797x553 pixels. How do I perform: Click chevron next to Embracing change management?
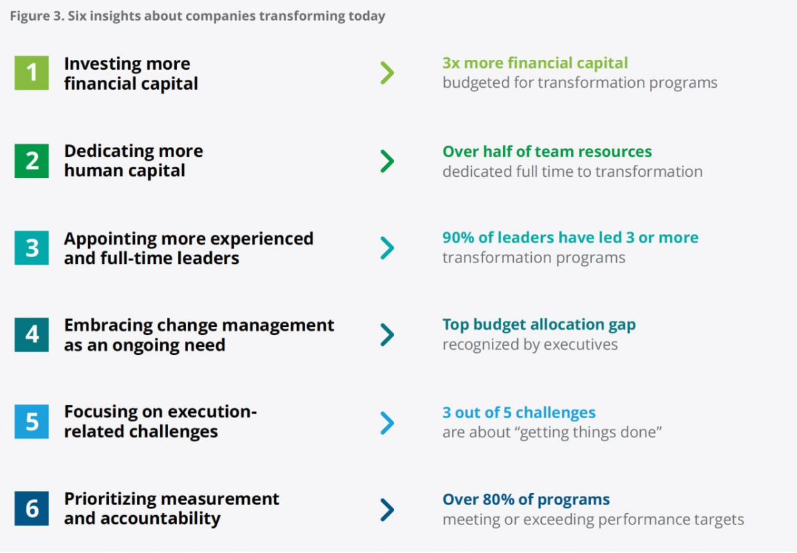tap(388, 335)
